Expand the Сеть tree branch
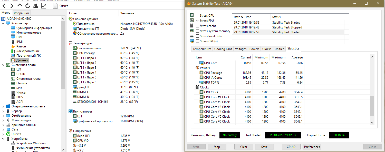The height and width of the screenshot is (152, 385). coord(3,129)
